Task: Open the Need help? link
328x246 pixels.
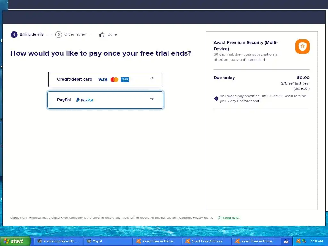Action: [231, 218]
